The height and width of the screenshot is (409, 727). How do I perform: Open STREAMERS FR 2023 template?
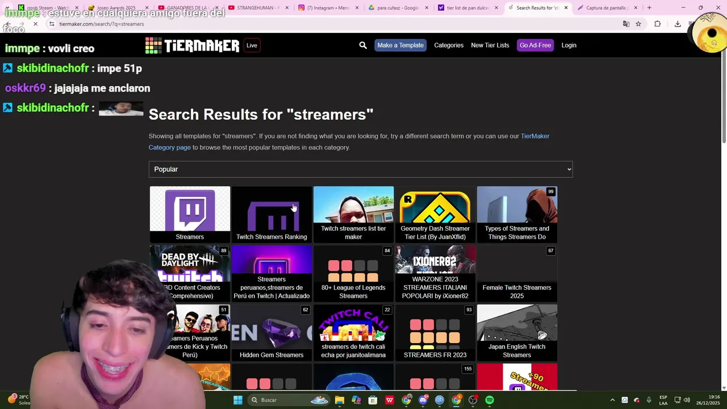pyautogui.click(x=435, y=333)
